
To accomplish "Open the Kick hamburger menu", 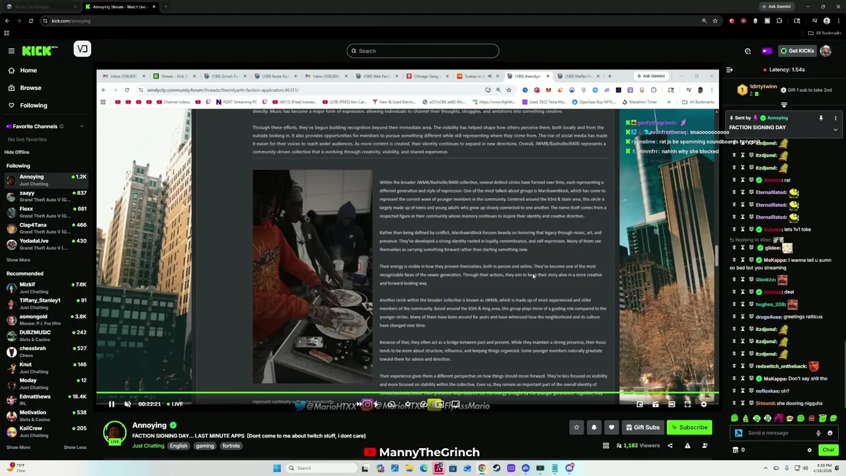I will (11, 51).
